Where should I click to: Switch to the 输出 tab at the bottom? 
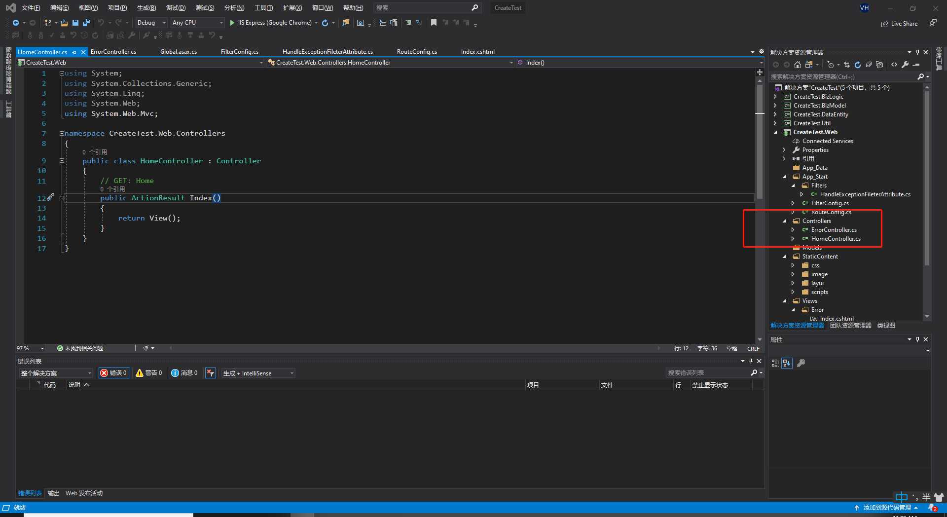(53, 493)
